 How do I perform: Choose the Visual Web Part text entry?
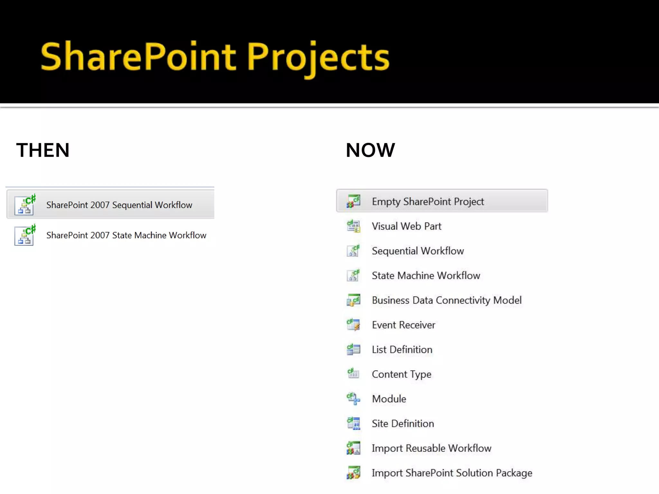[x=406, y=226]
